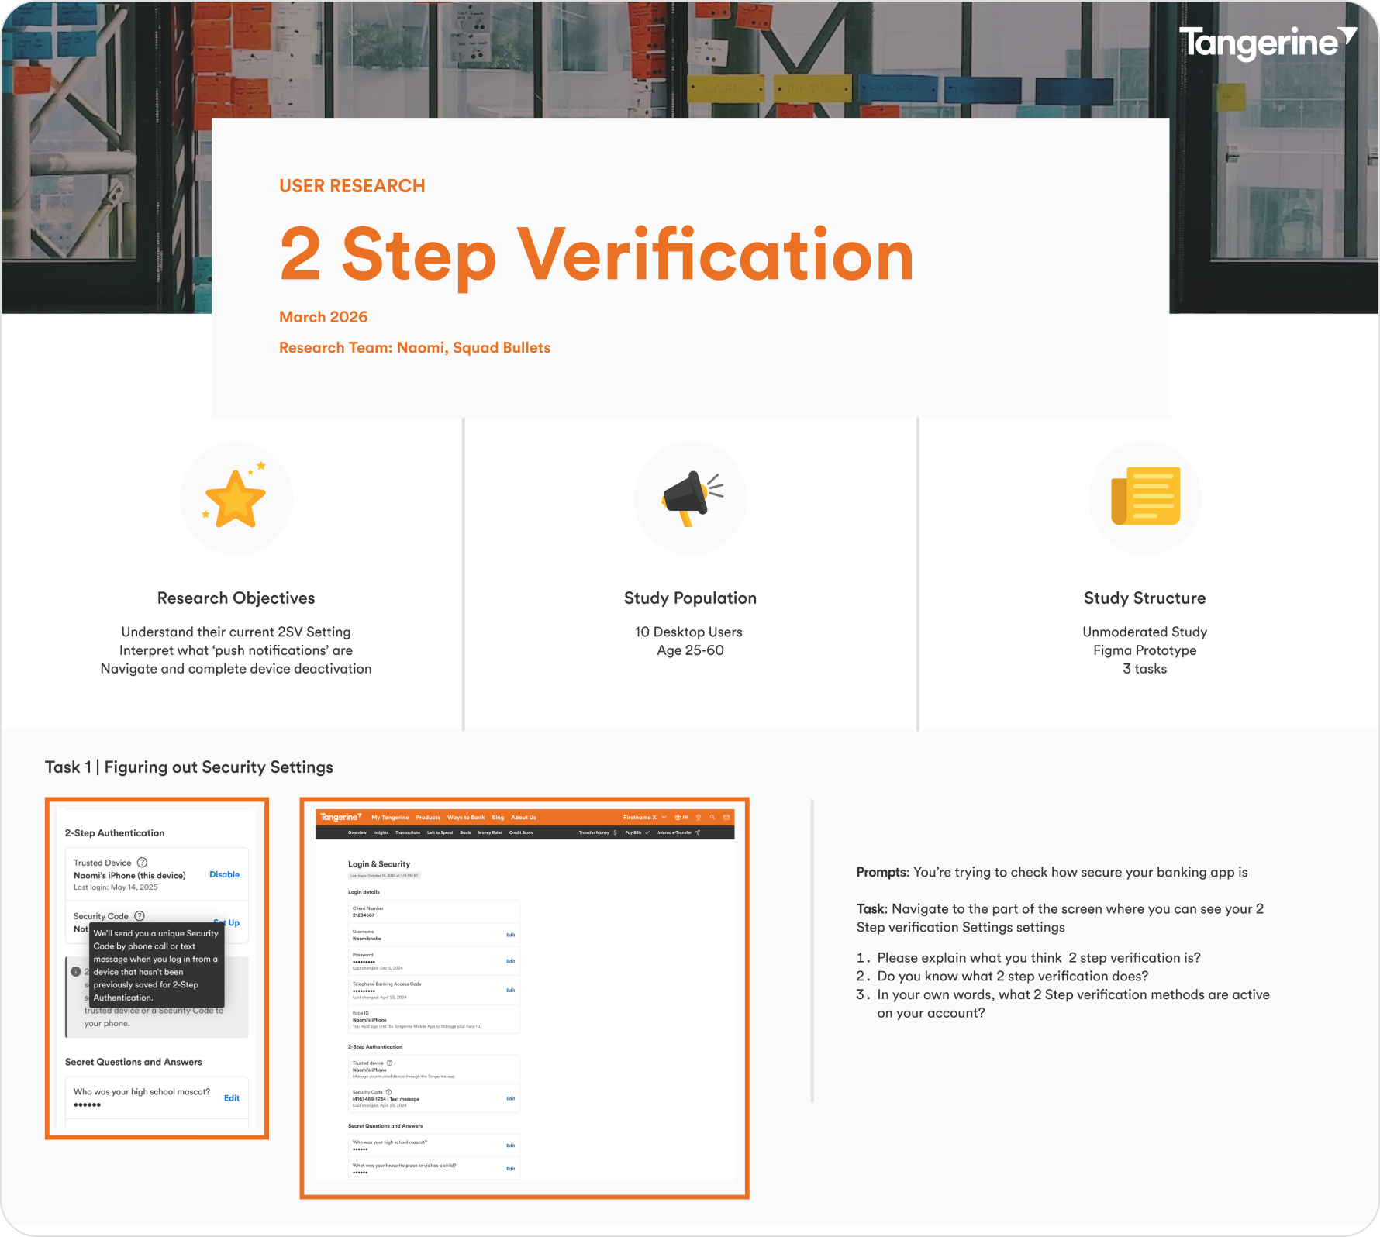Open Products menu in desktop mockup
This screenshot has width=1380, height=1237.
pos(428,817)
